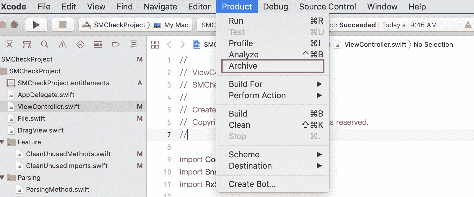Open the Project navigator icon
This screenshot has height=197, width=474.
coord(9,44)
